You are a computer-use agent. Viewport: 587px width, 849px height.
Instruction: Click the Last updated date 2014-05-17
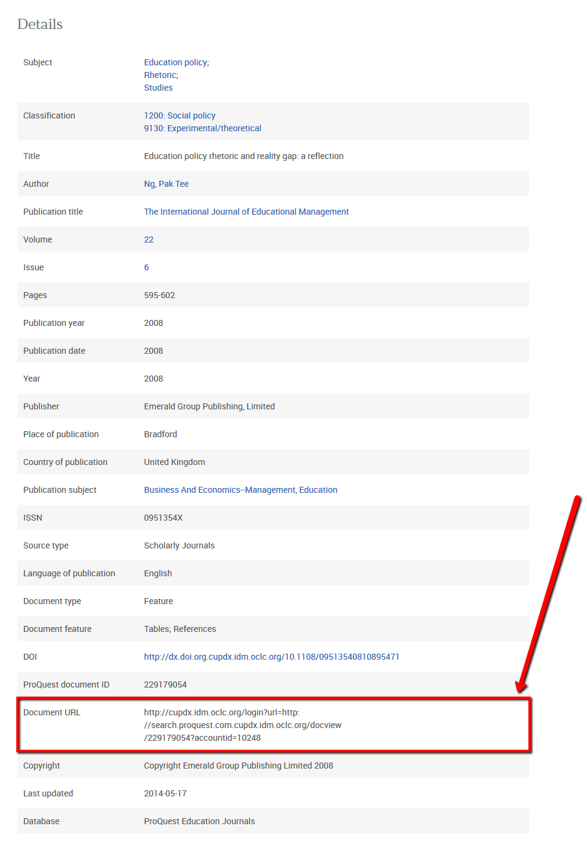point(165,793)
